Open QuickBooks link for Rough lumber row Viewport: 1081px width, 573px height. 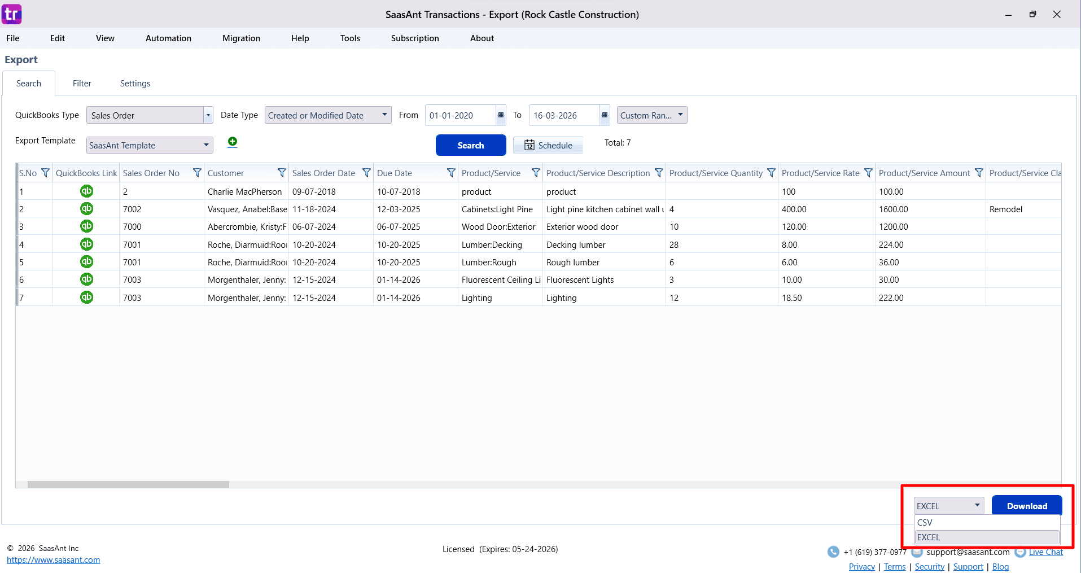click(86, 262)
